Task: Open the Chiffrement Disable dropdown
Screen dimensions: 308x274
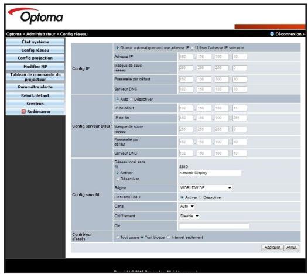Action: [189, 216]
